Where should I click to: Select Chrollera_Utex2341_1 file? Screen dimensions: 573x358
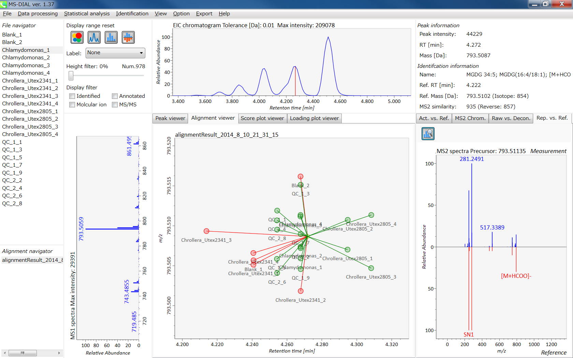pyautogui.click(x=30, y=81)
